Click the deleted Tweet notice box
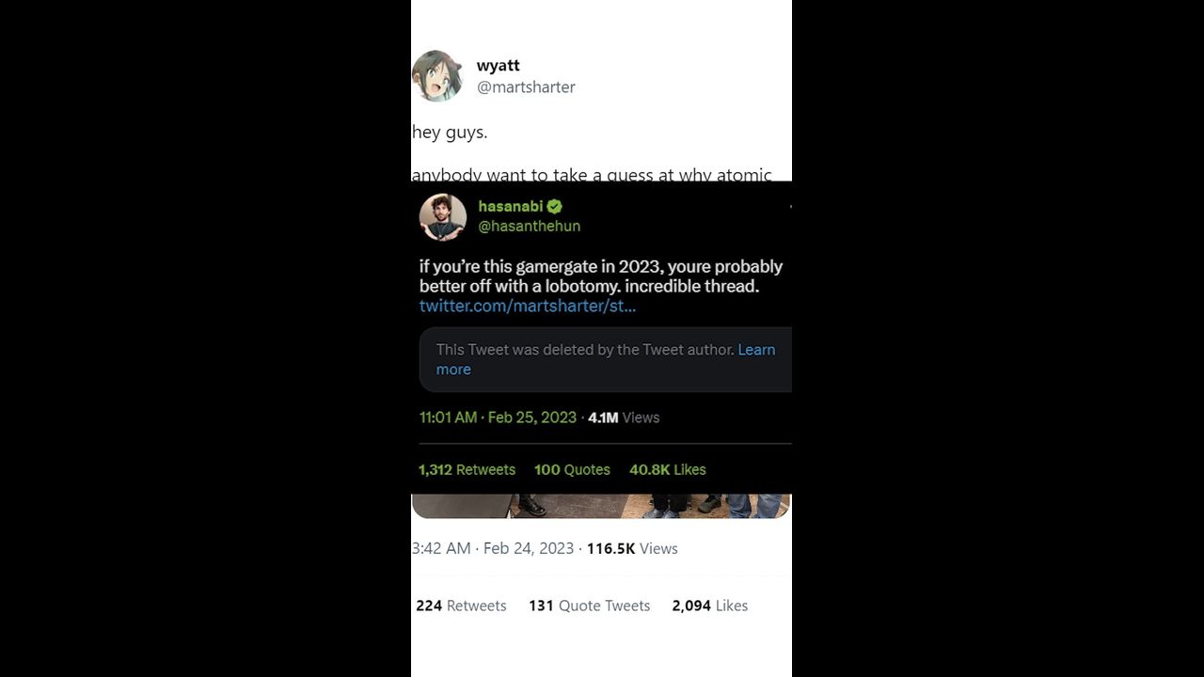The height and width of the screenshot is (677, 1204). 583,359
